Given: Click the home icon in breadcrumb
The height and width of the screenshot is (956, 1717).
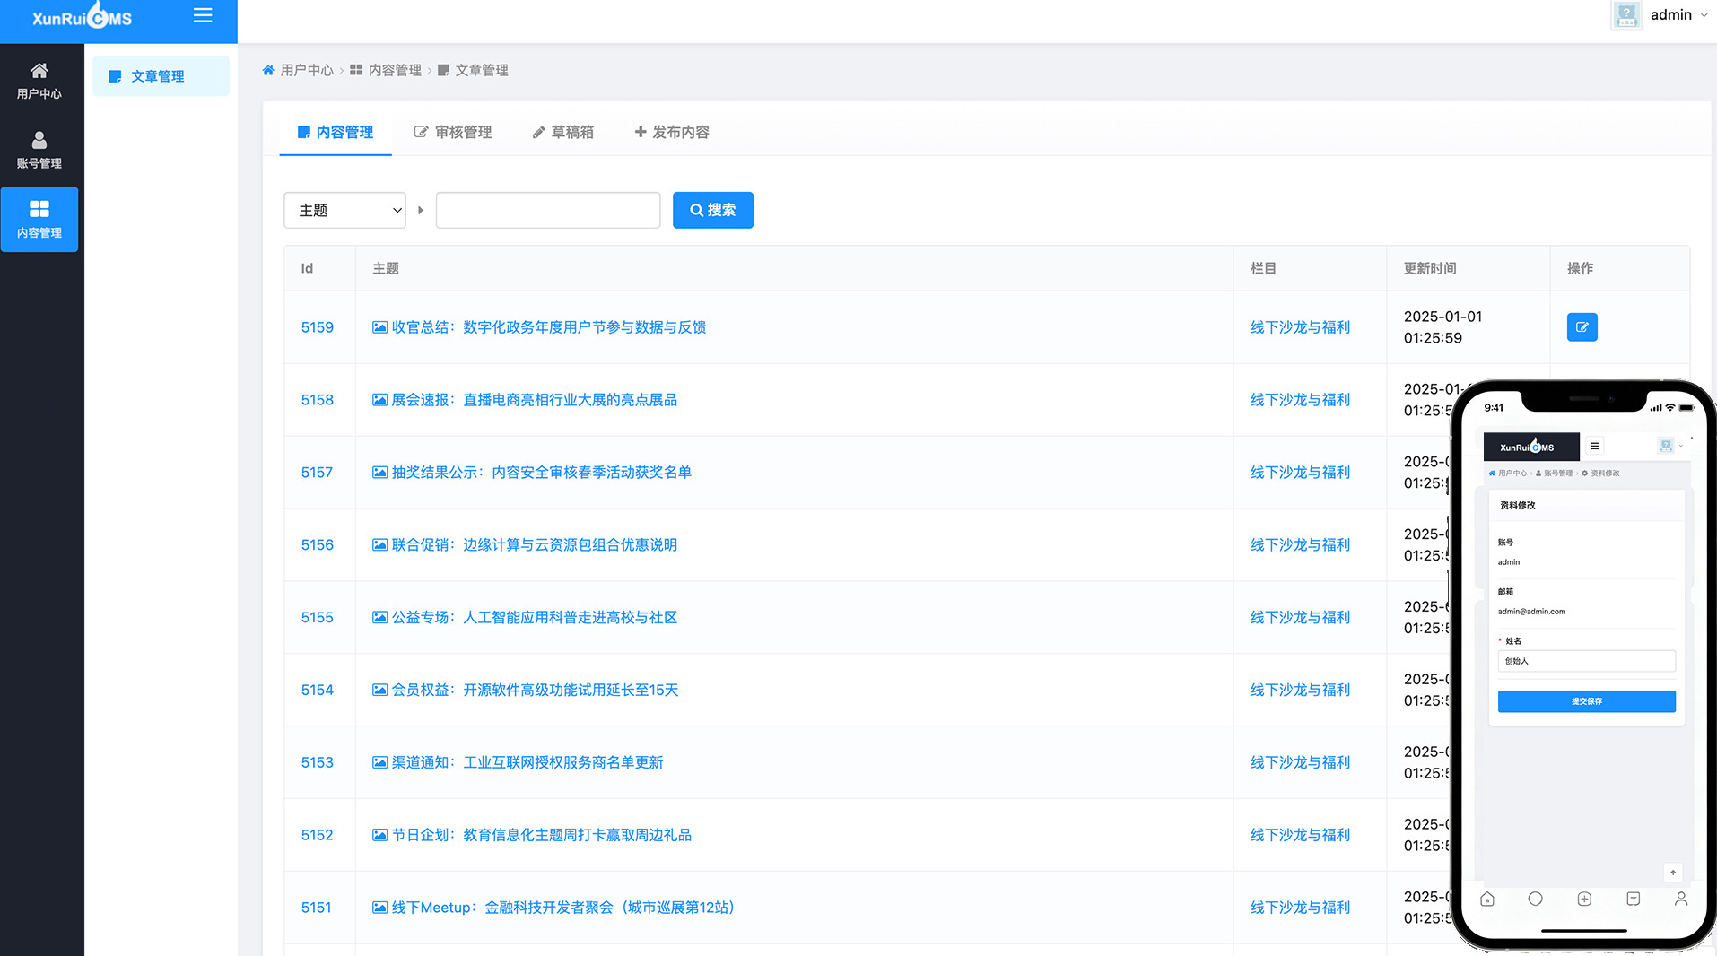Looking at the screenshot, I should (x=268, y=70).
